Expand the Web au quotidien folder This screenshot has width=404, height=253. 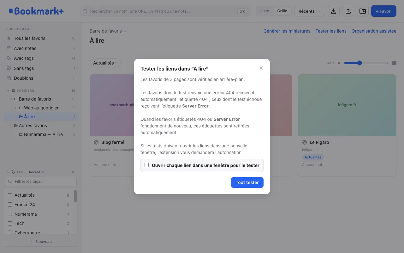(16, 108)
